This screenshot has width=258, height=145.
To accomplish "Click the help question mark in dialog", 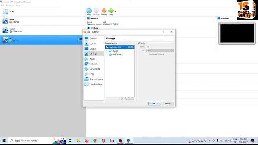I will (x=164, y=32).
